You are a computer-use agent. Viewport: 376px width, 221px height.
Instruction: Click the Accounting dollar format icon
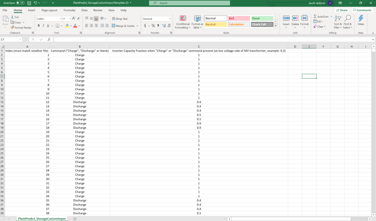click(145, 26)
